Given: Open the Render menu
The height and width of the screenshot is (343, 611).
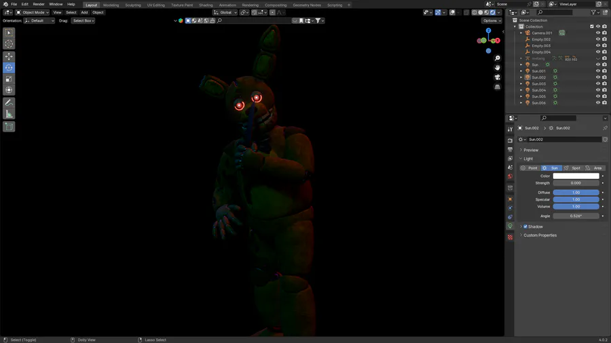Looking at the screenshot, I should coord(39,4).
